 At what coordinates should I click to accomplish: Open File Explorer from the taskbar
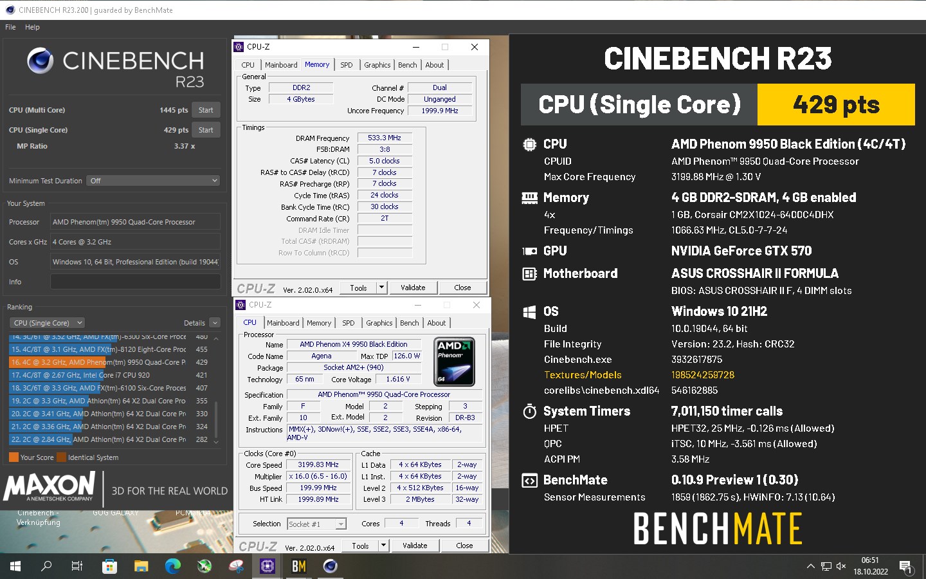(141, 566)
